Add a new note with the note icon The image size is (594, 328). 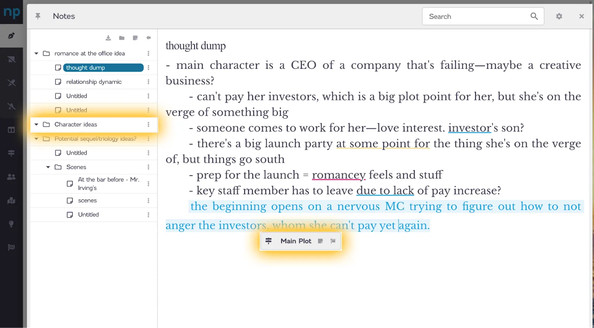[x=135, y=38]
